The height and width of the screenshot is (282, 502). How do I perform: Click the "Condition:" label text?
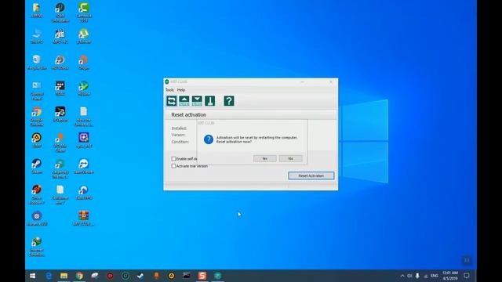coord(180,142)
